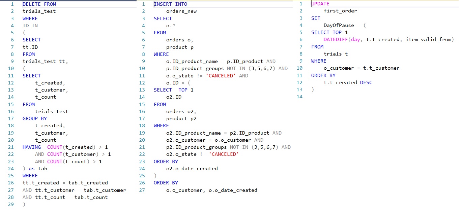Click 'o_customer = t.t_customer' condition

click(362, 68)
